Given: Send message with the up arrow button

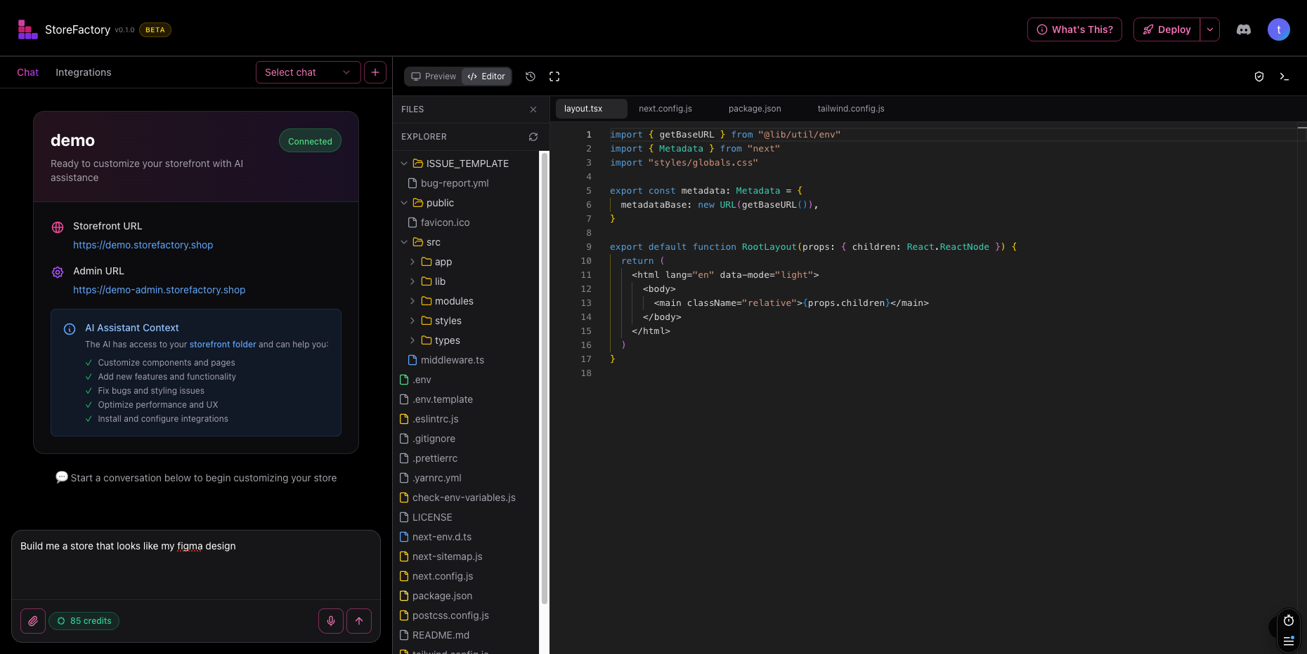Looking at the screenshot, I should click(359, 621).
